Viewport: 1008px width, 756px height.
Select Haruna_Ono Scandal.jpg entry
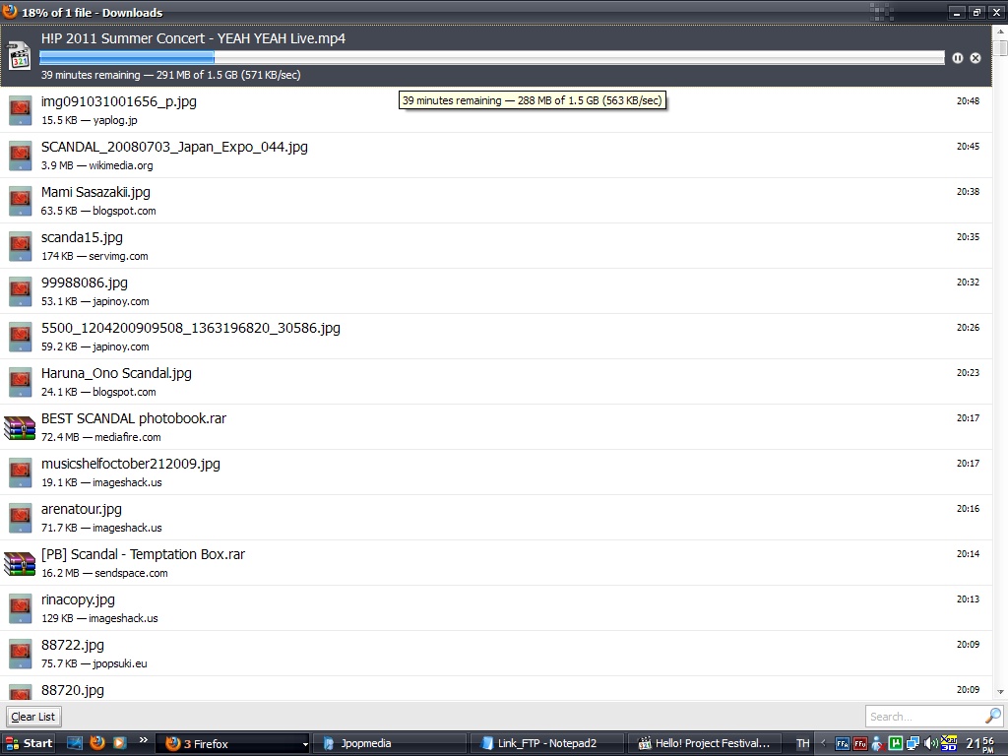click(x=496, y=382)
